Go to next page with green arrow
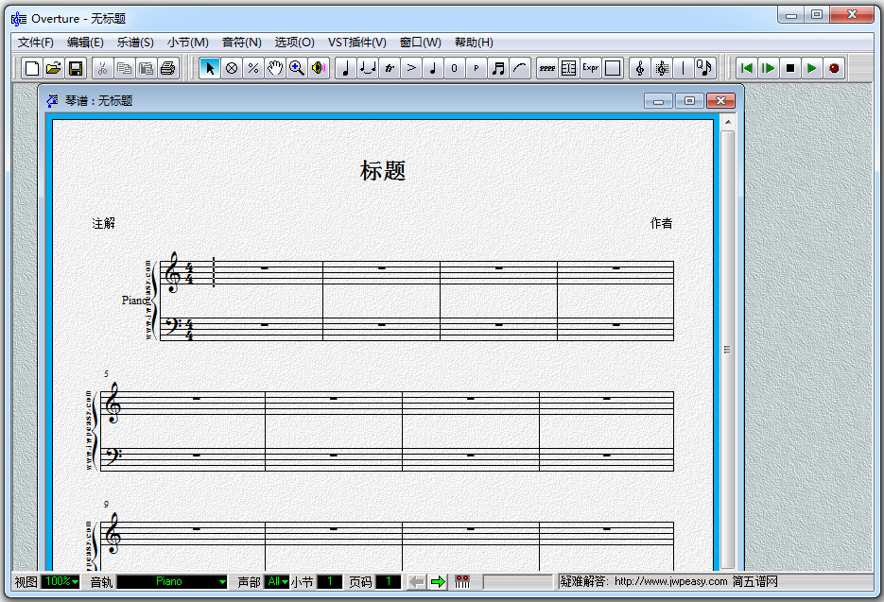This screenshot has width=884, height=602. (x=438, y=582)
